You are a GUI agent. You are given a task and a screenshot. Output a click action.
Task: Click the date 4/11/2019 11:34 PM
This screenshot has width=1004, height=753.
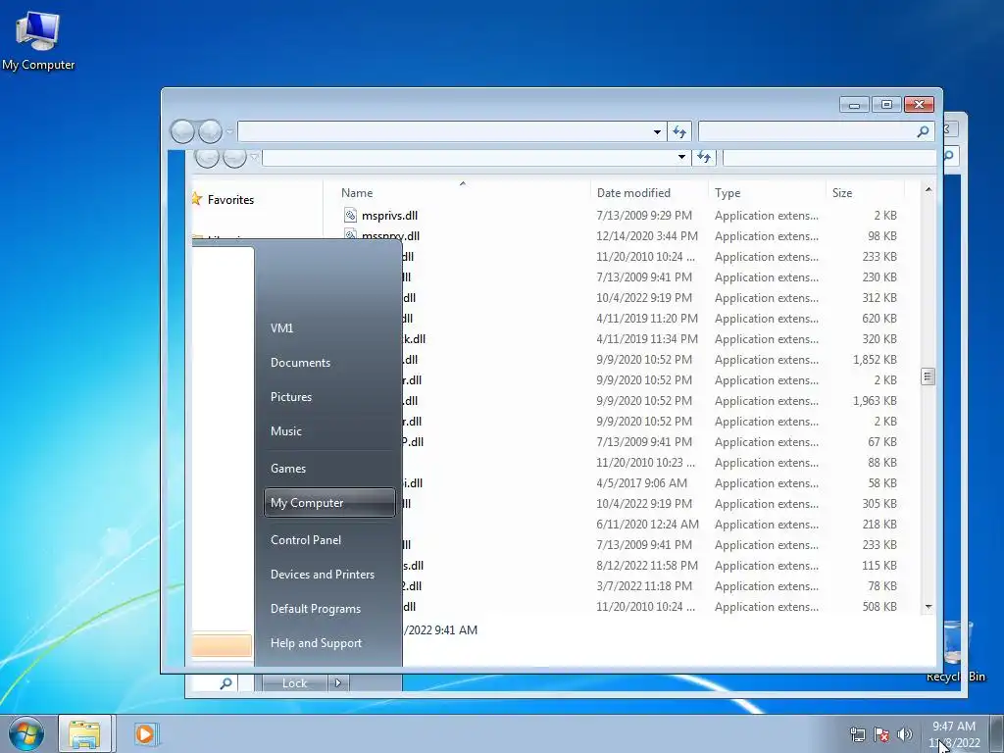tap(647, 338)
